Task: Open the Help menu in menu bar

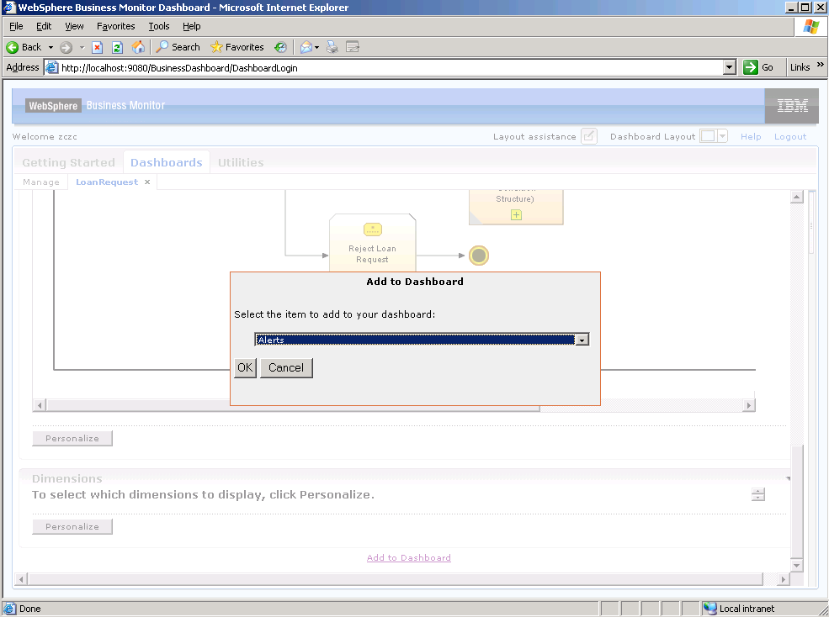Action: pos(192,26)
